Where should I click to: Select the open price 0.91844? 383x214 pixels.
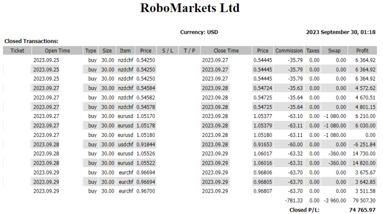pyautogui.click(x=146, y=144)
